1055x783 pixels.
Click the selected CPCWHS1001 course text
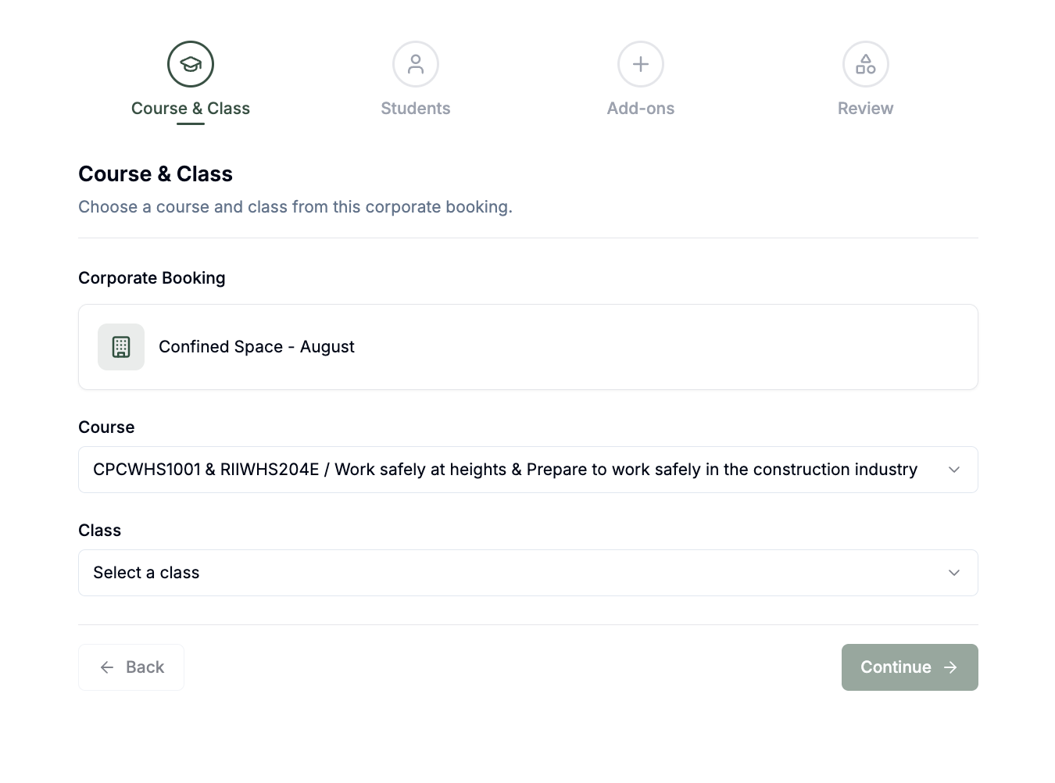click(505, 470)
